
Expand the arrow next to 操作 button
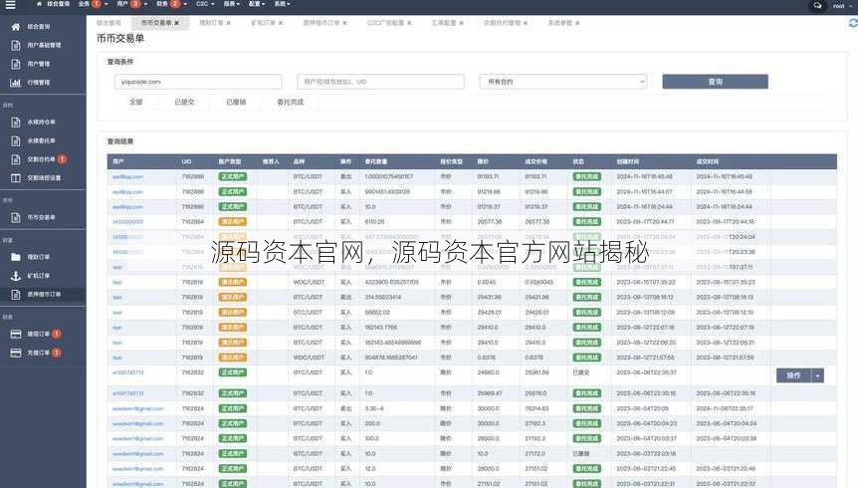817,375
